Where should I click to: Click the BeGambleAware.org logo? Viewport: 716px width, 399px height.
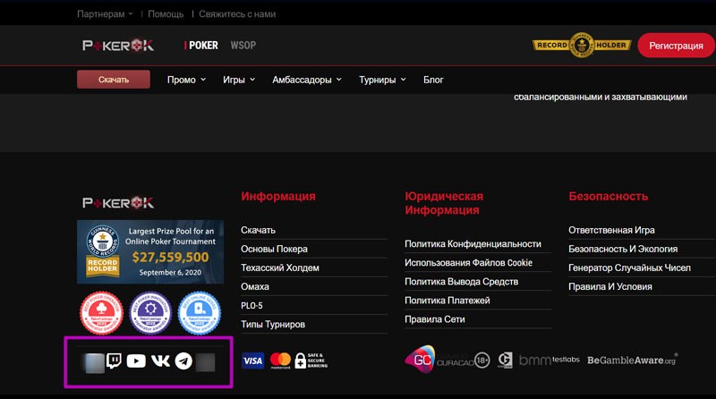point(632,360)
